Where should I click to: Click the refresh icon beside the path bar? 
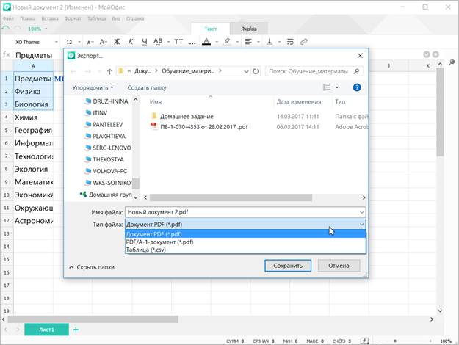[255, 71]
